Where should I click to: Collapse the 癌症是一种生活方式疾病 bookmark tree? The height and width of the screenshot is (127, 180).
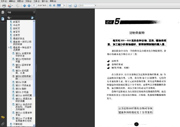point(9,47)
